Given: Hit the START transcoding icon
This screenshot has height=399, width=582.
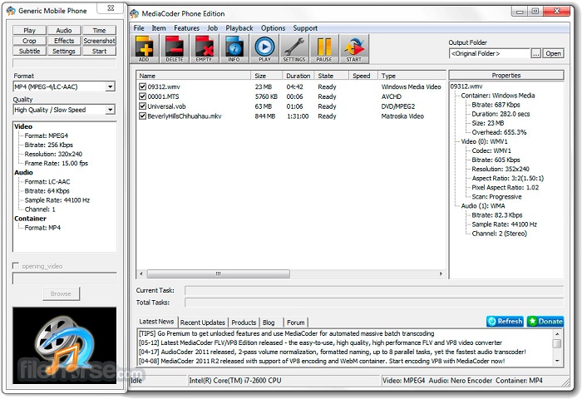Looking at the screenshot, I should pos(354,48).
